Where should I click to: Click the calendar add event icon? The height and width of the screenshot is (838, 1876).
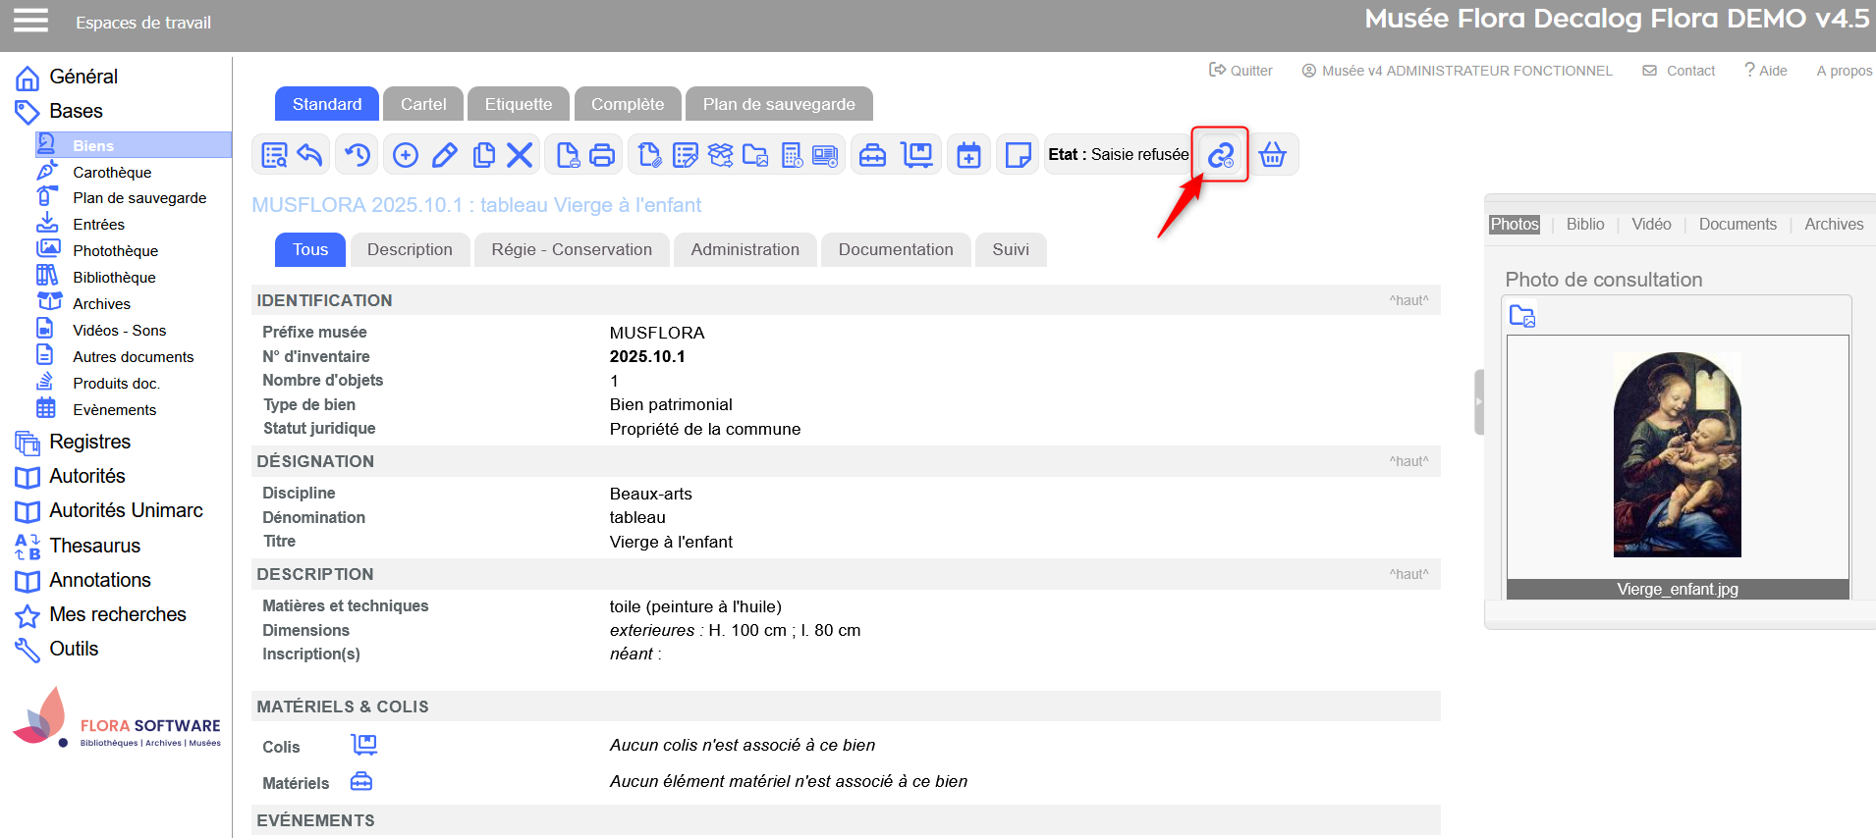tap(968, 155)
